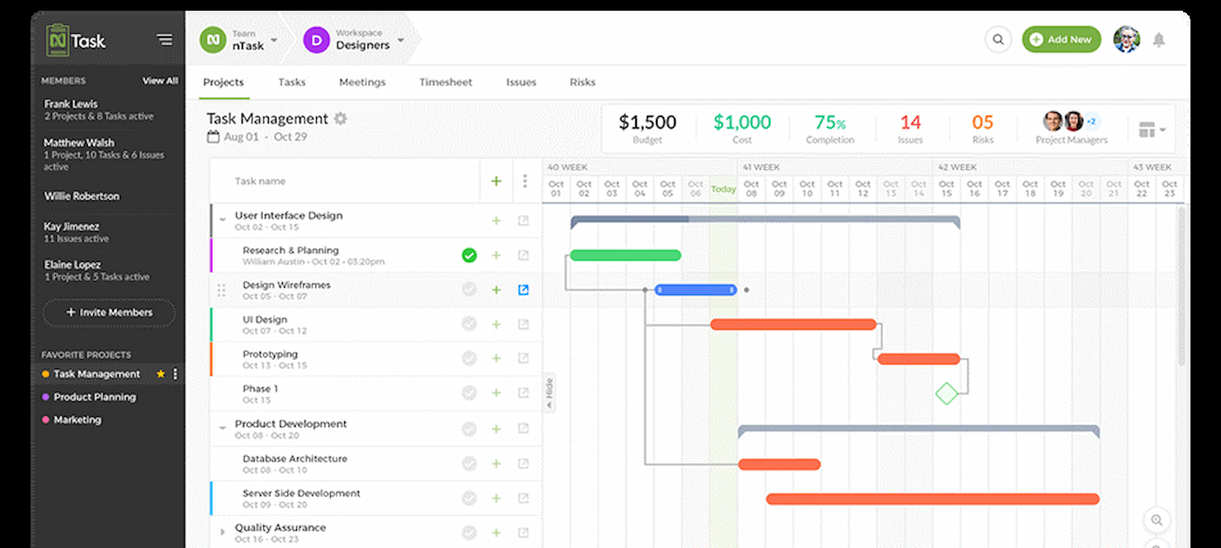The image size is (1221, 548).
Task: Mark Prototyping as complete
Action: (x=469, y=358)
